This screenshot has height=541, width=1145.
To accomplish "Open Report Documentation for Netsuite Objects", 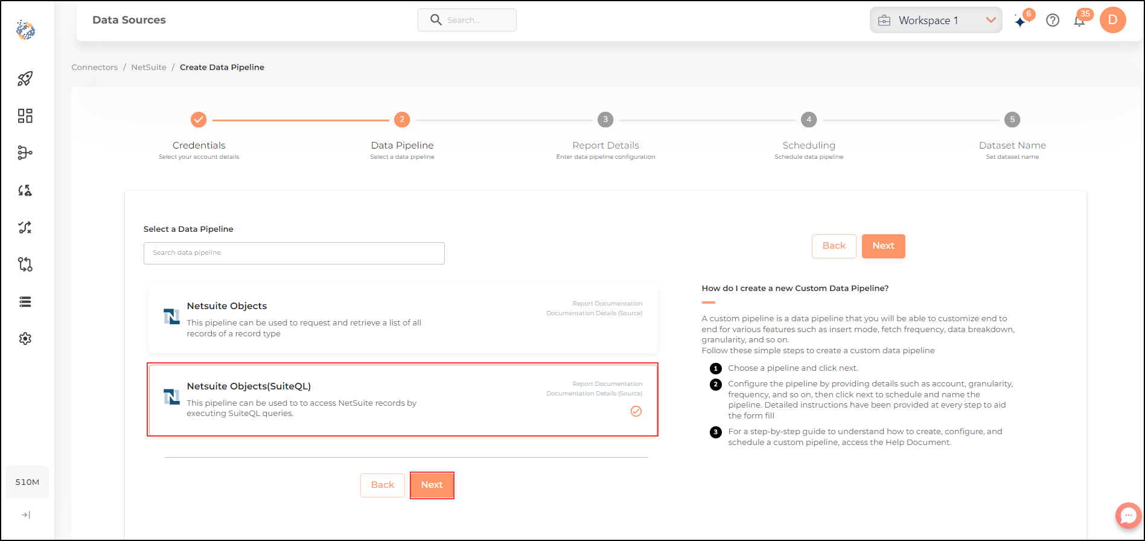I will tap(607, 304).
